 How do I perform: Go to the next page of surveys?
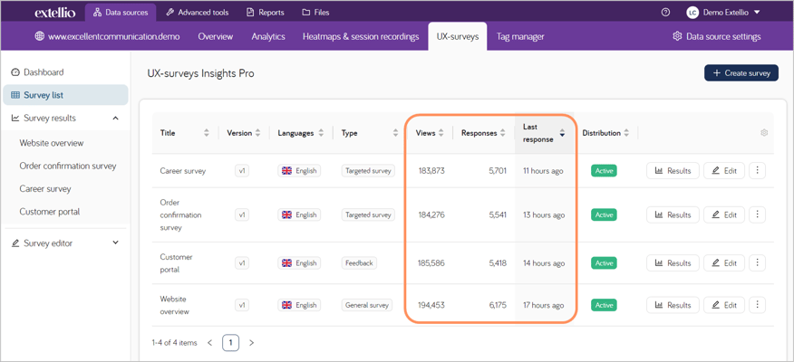251,343
